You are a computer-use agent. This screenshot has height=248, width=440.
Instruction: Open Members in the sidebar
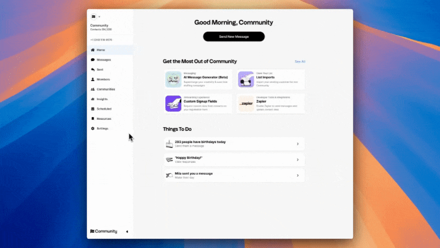point(103,80)
